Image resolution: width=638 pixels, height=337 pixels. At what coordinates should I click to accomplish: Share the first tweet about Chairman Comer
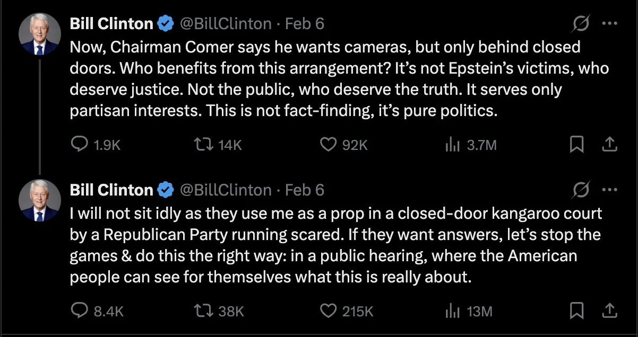610,144
